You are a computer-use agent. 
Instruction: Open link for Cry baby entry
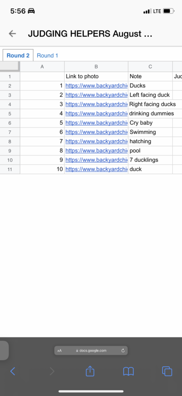point(96,123)
